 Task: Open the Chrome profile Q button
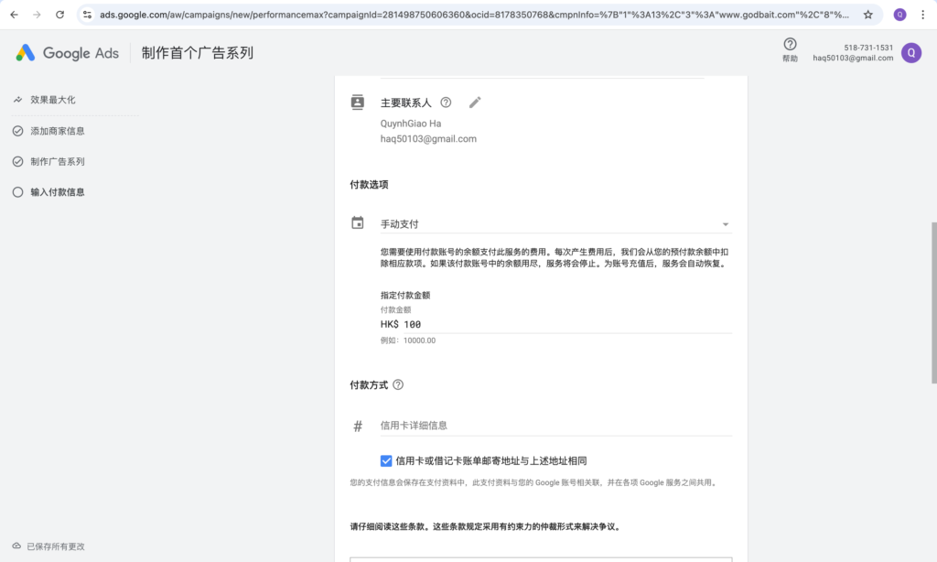pos(899,15)
